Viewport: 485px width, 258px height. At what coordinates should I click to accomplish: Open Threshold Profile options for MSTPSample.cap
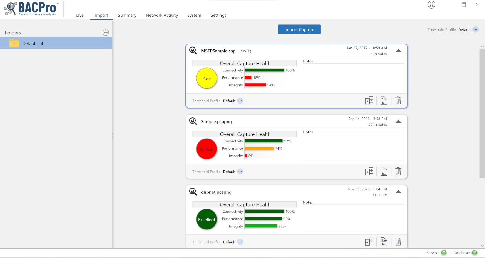click(240, 101)
